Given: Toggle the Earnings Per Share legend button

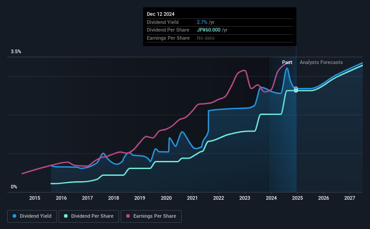Looking at the screenshot, I should (x=151, y=216).
